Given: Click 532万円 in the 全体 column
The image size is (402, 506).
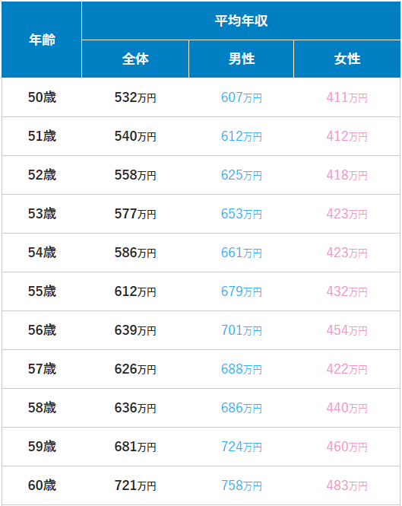Looking at the screenshot, I should pyautogui.click(x=135, y=97).
